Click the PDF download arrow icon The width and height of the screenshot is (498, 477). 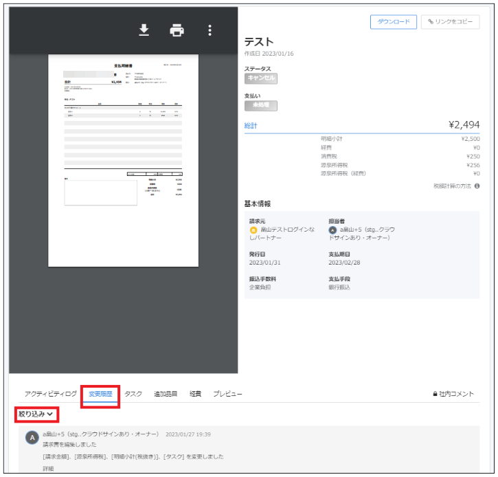[144, 30]
